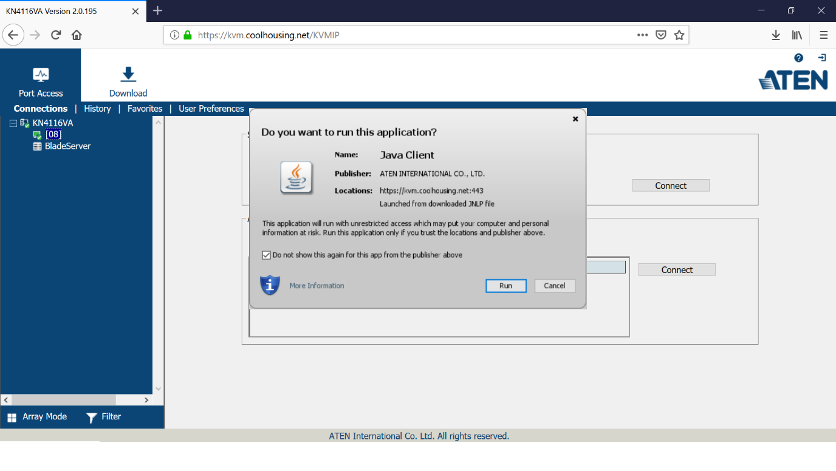The height and width of the screenshot is (471, 836).
Task: Click the ATEN INTERNATIONAL CO., LTD. publisher text
Action: pyautogui.click(x=432, y=174)
